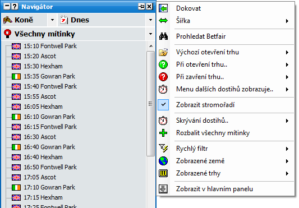
Task: Expand the Zobrazené země submenu arrow
Action: coord(287,161)
